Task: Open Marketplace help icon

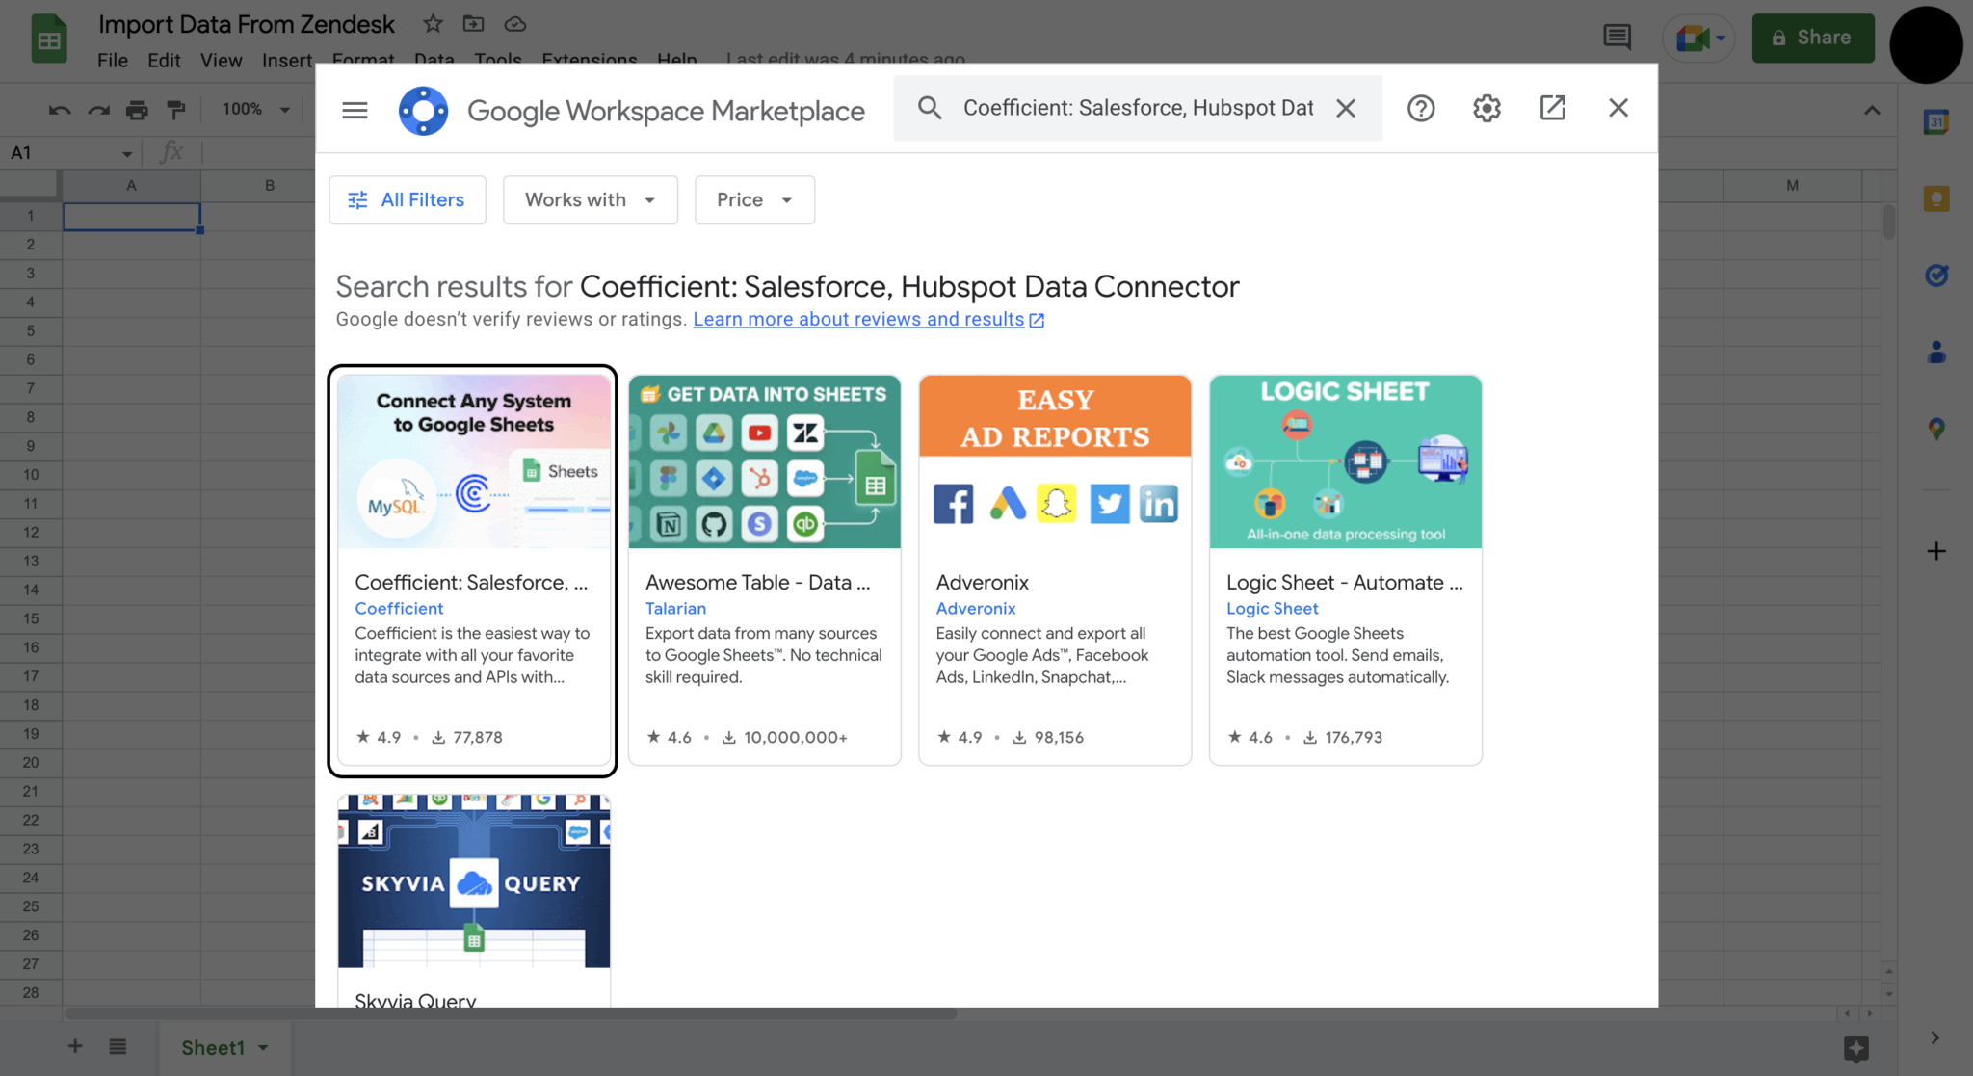Action: click(1420, 108)
